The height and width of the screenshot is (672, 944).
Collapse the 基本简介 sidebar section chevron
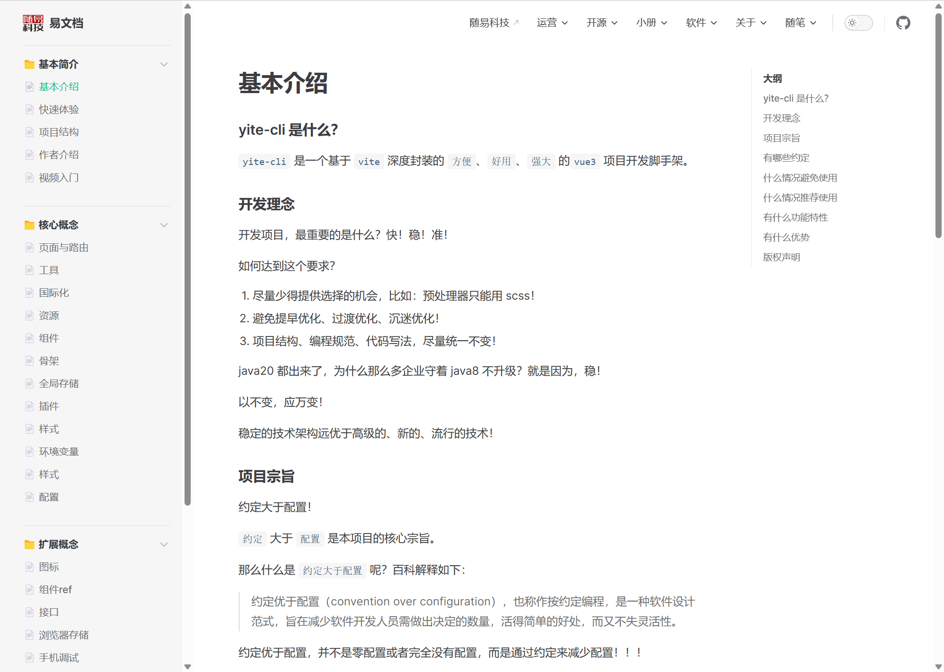point(164,64)
